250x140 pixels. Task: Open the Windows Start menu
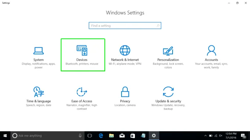click(5, 136)
